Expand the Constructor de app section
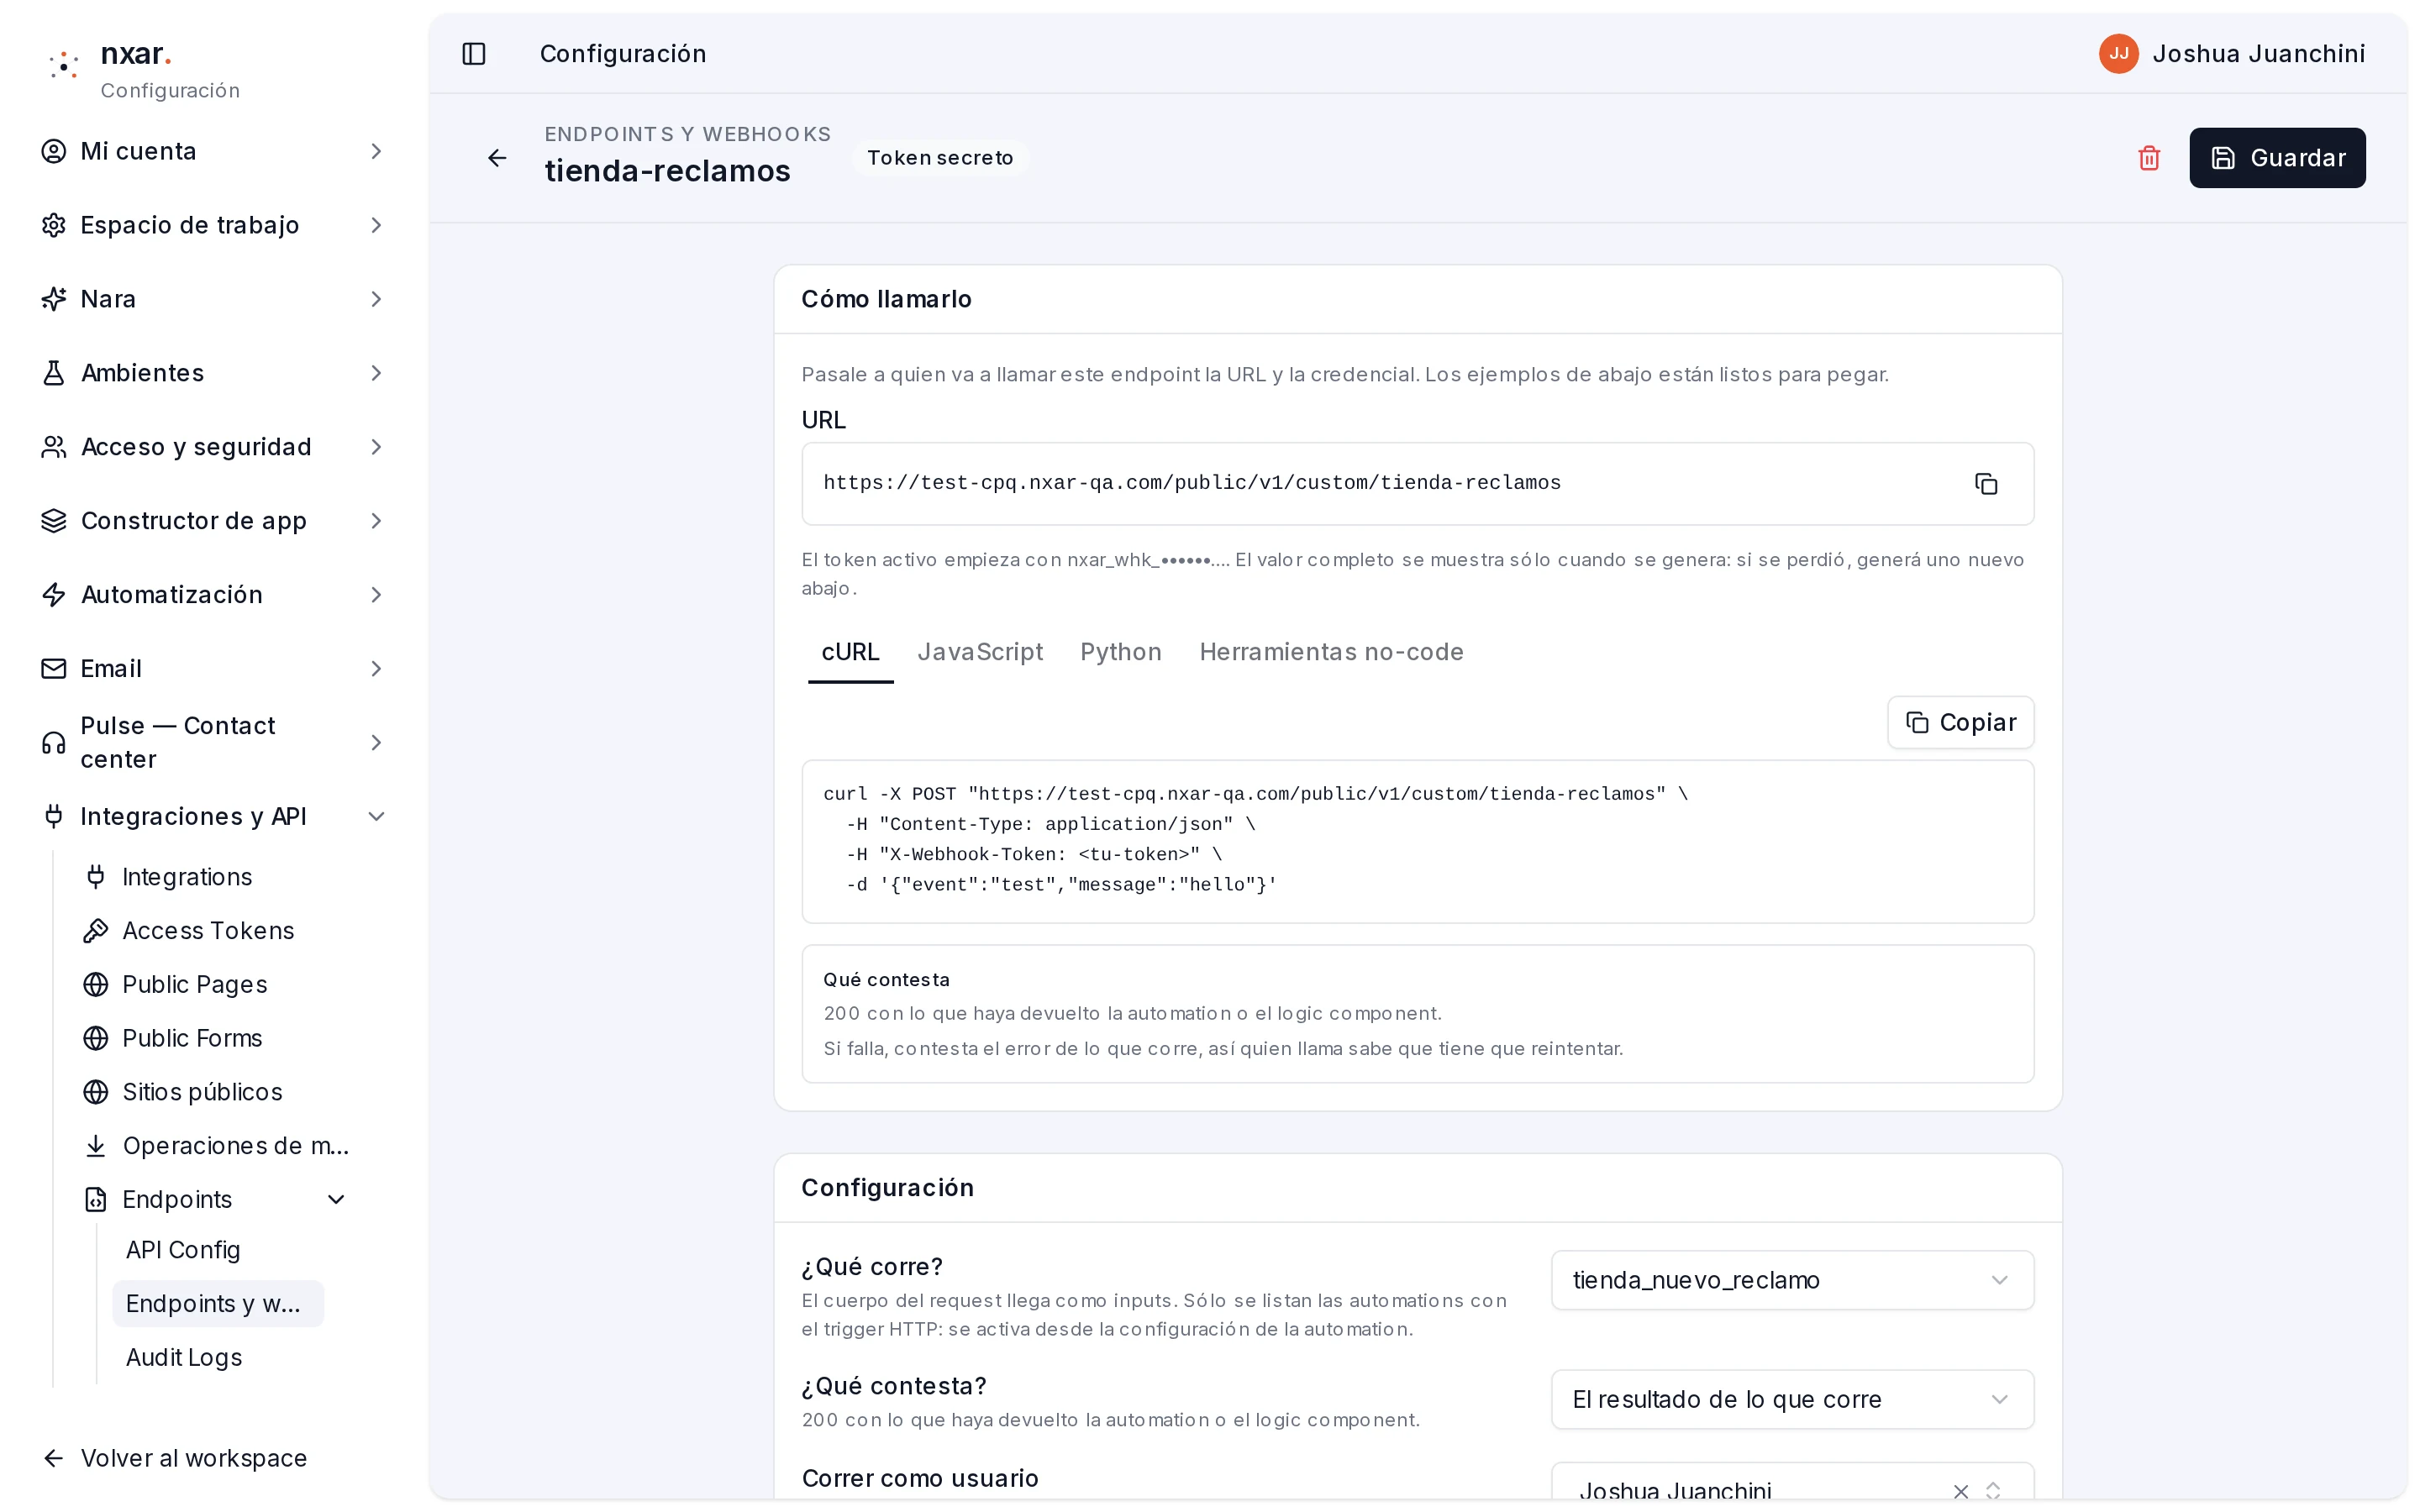This screenshot has height=1512, width=2420. (x=213, y=521)
